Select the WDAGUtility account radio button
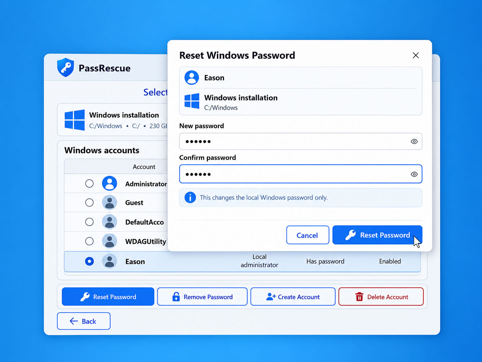This screenshot has width=482, height=362. pyautogui.click(x=89, y=241)
